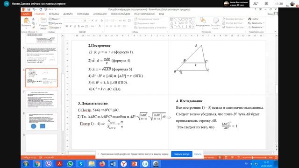Image resolution: width=299 pixels, height=168 pixels.
Task: Save the presentation from the quick access toolbar
Action: point(29,9)
